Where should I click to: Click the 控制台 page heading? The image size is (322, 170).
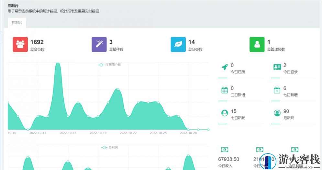pos(13,6)
